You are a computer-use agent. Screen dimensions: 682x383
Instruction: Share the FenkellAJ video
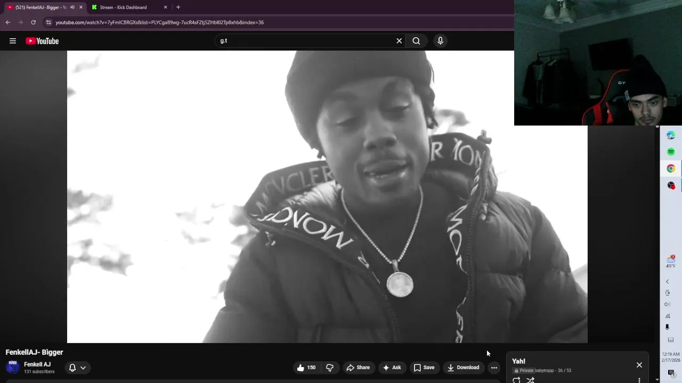358,368
